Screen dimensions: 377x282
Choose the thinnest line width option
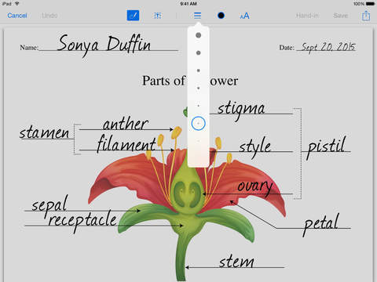[199, 141]
